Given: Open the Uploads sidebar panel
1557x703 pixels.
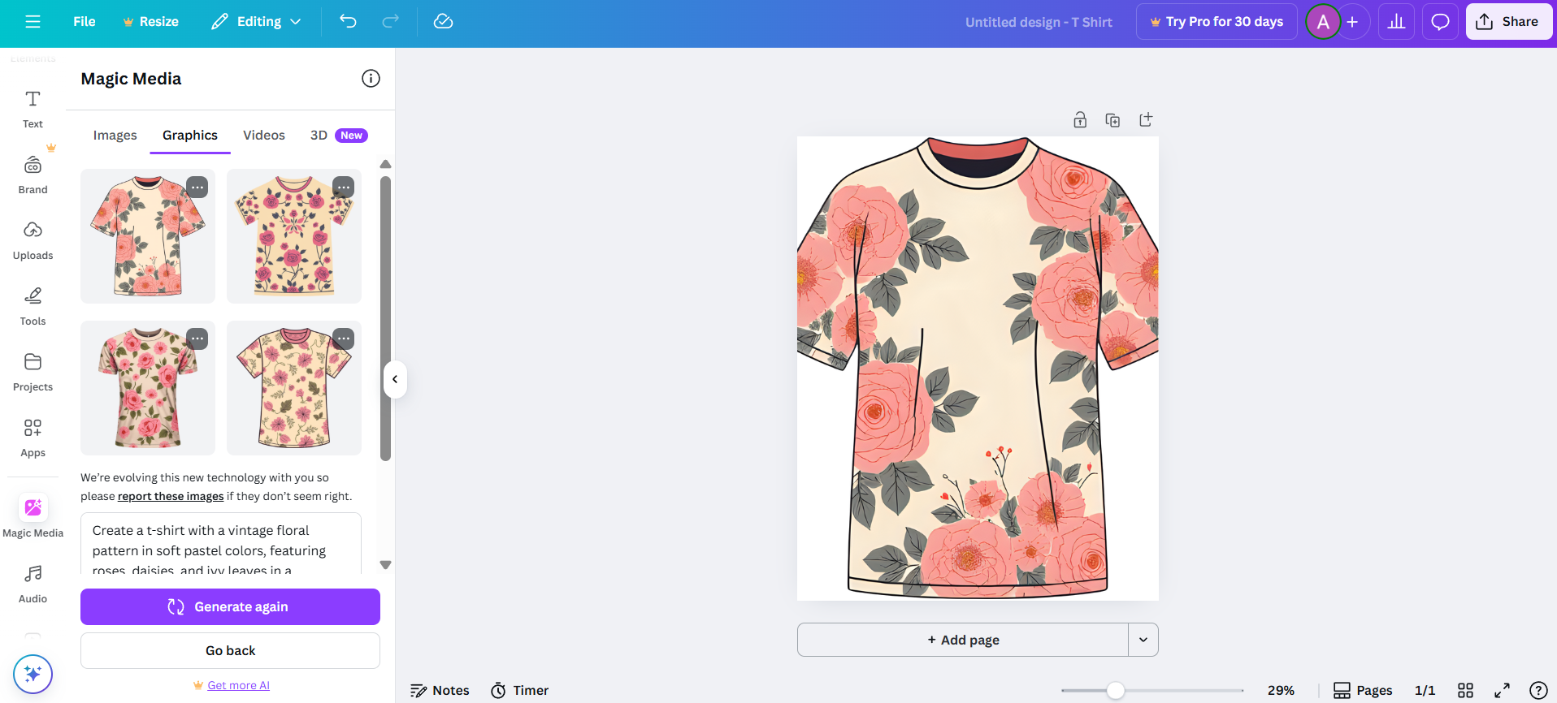Looking at the screenshot, I should (33, 240).
